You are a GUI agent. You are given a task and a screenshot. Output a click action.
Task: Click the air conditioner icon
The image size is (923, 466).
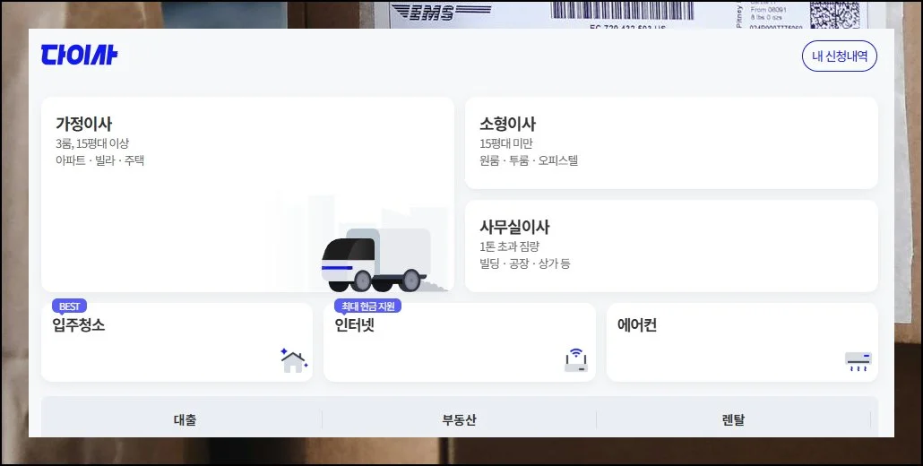click(858, 361)
